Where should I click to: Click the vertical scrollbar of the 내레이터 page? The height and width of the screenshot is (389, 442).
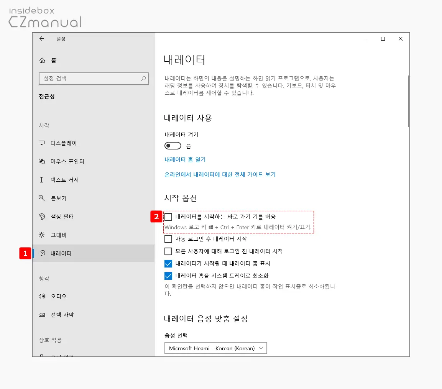tap(408, 101)
